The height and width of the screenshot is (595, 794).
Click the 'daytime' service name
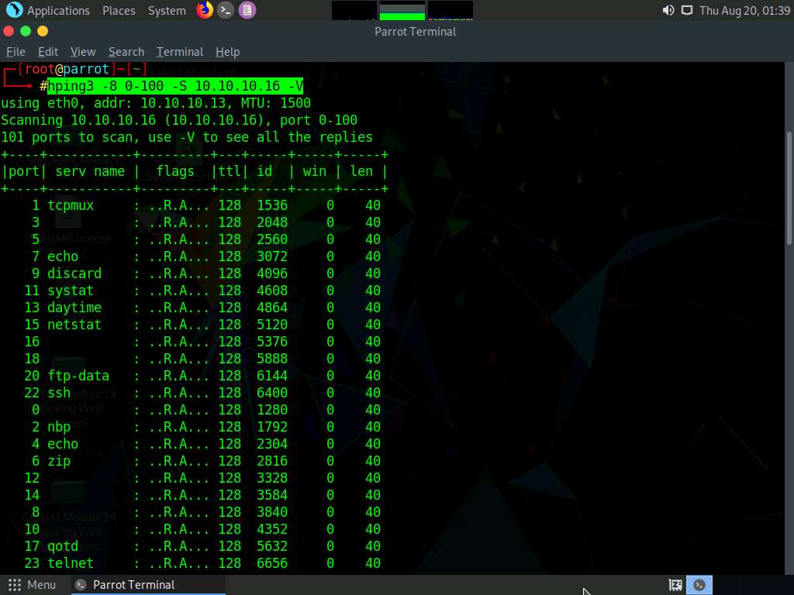74,308
